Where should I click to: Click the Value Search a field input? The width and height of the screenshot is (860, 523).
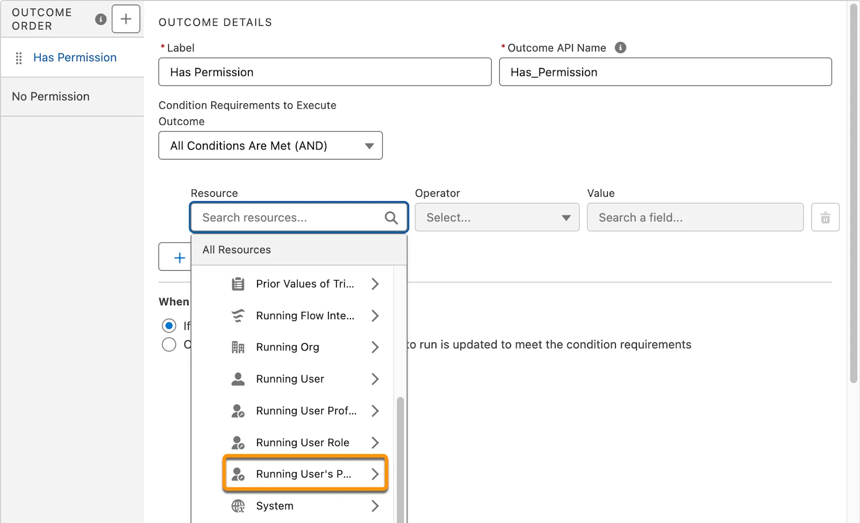click(695, 217)
